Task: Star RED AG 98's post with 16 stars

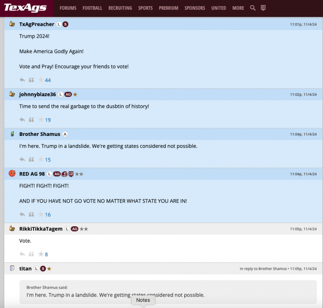Action: [41, 214]
